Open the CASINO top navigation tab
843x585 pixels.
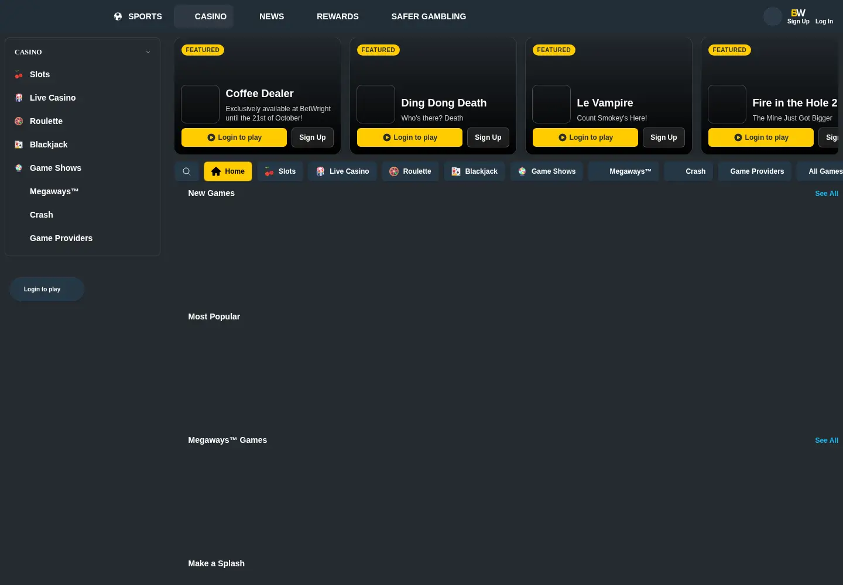(204, 16)
